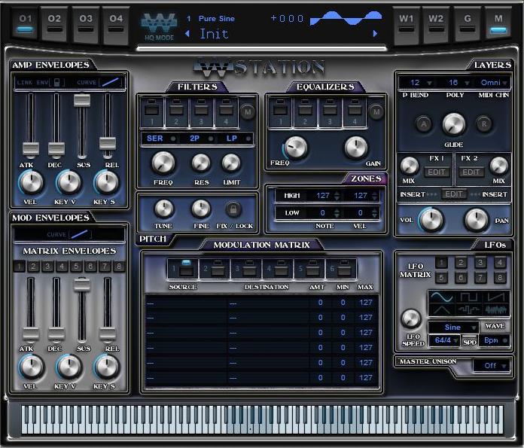The height and width of the screenshot is (448, 524).
Task: Open the G tab
Action: (468, 25)
